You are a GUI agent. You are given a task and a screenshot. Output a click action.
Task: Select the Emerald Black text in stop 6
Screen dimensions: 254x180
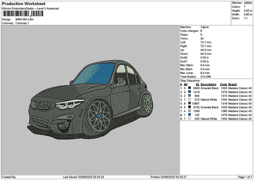(x=210, y=107)
